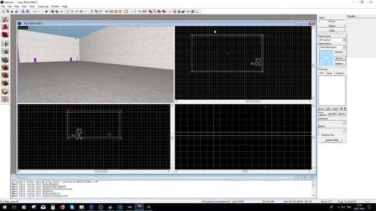
Task: Click the Carve with selected objects icon
Action: pos(46,12)
